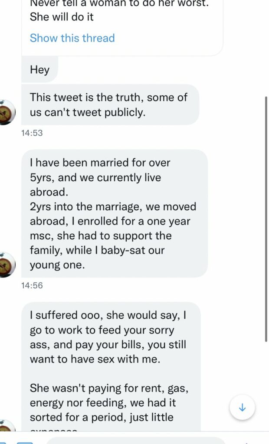269x444 pixels.
Task: Click the vertical scrollbar on the right
Action: (266, 217)
